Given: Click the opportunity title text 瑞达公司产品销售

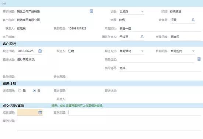Looking at the screenshot, I should point(28,11).
